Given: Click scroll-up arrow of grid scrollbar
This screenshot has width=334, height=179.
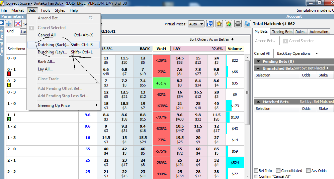Looking at the screenshot, I should [x=247, y=58].
